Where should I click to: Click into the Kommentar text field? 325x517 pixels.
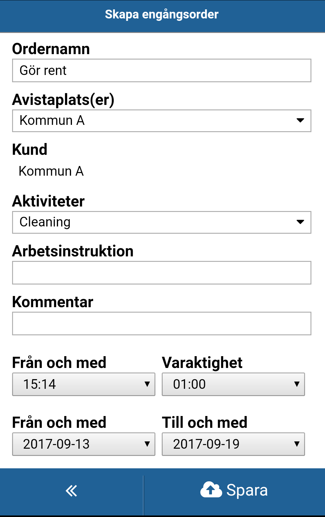click(162, 324)
